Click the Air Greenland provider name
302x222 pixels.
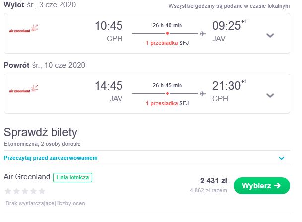(27, 177)
